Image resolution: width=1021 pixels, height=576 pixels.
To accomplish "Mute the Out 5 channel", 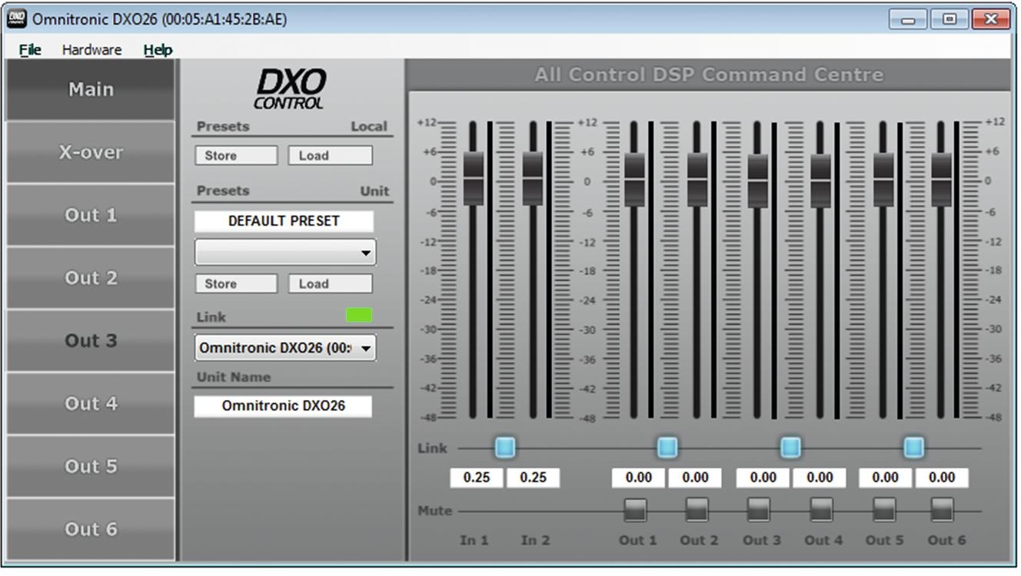I will pos(883,510).
